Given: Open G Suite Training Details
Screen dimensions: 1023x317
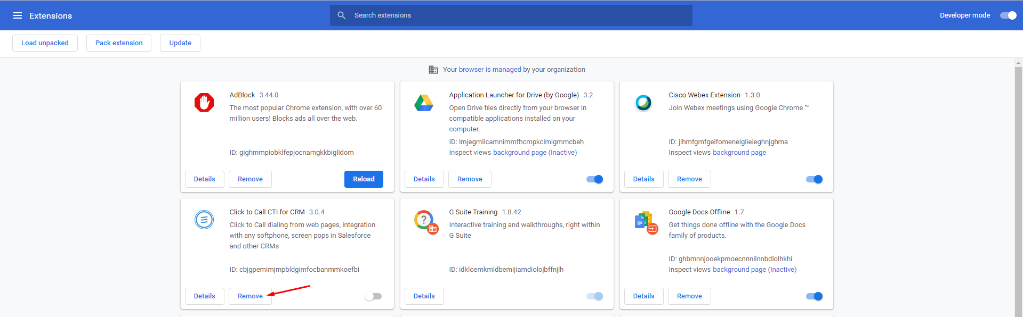Looking at the screenshot, I should 424,296.
